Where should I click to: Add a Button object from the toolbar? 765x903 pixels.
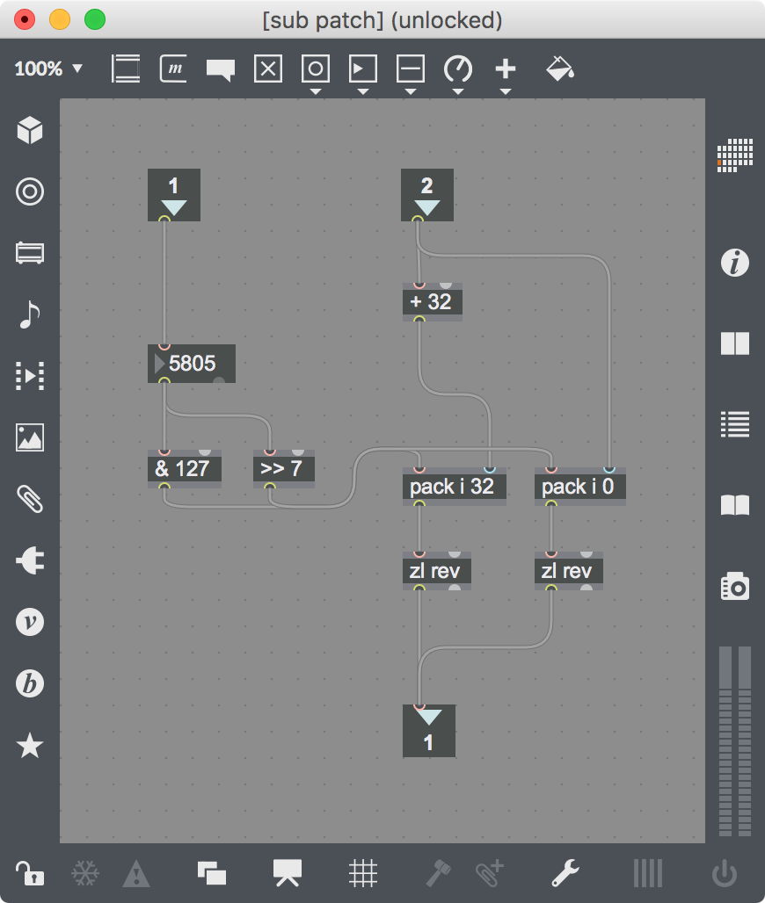[x=316, y=69]
